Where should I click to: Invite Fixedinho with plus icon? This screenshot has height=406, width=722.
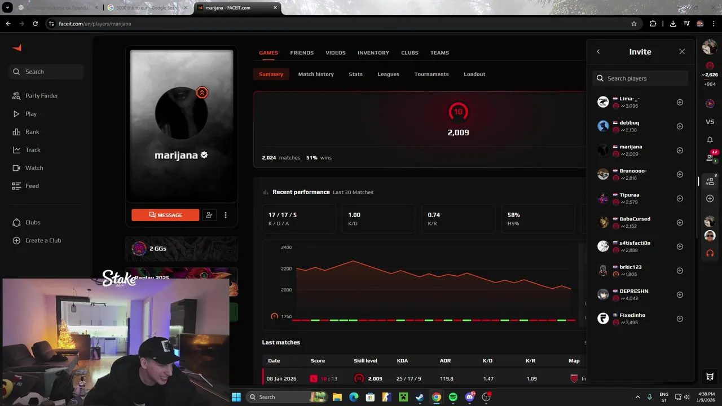(680, 319)
